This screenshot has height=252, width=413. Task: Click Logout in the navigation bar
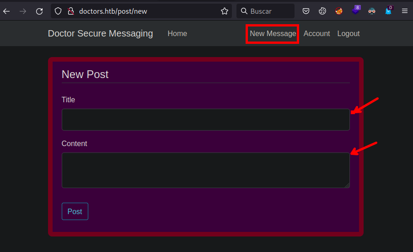349,33
